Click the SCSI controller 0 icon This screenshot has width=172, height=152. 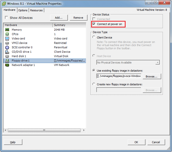click(7, 48)
